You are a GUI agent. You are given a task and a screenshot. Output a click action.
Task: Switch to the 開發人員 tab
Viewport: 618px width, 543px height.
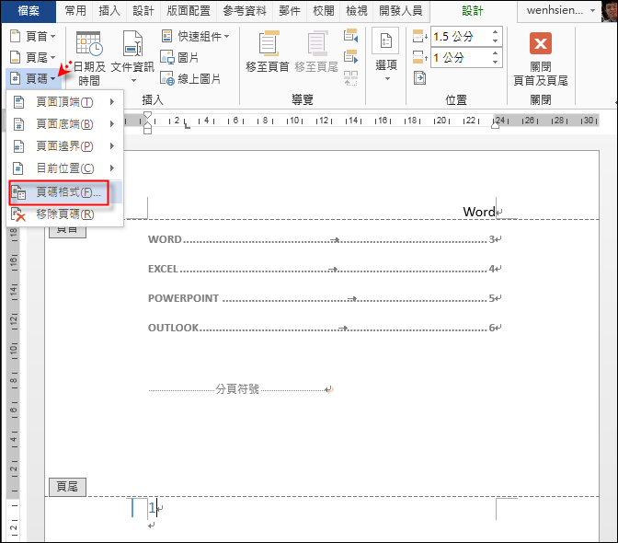[401, 11]
